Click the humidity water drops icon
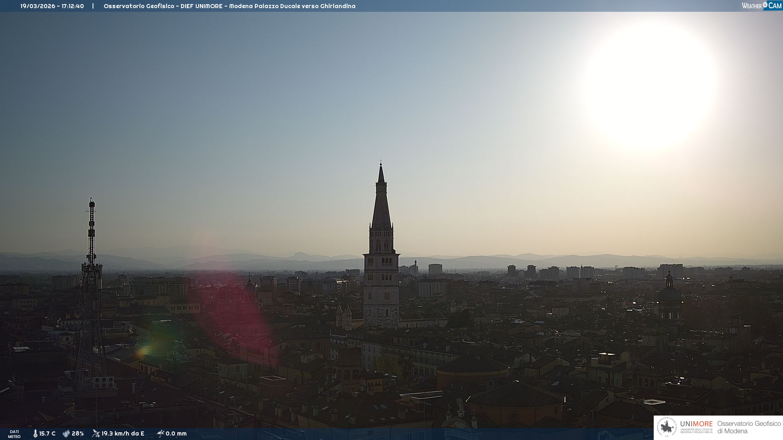This screenshot has width=783, height=440. [66, 433]
